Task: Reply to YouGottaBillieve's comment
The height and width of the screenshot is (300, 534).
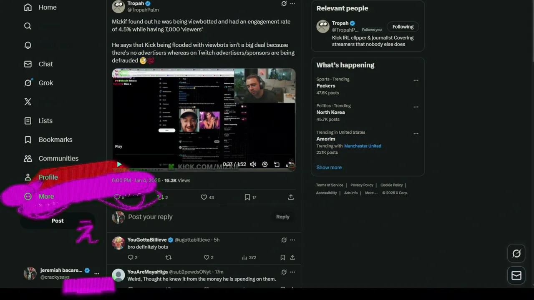Action: [x=133, y=257]
